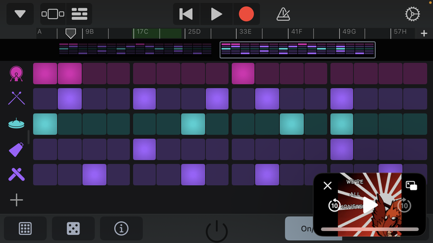
Task: Open the info button
Action: tap(121, 228)
